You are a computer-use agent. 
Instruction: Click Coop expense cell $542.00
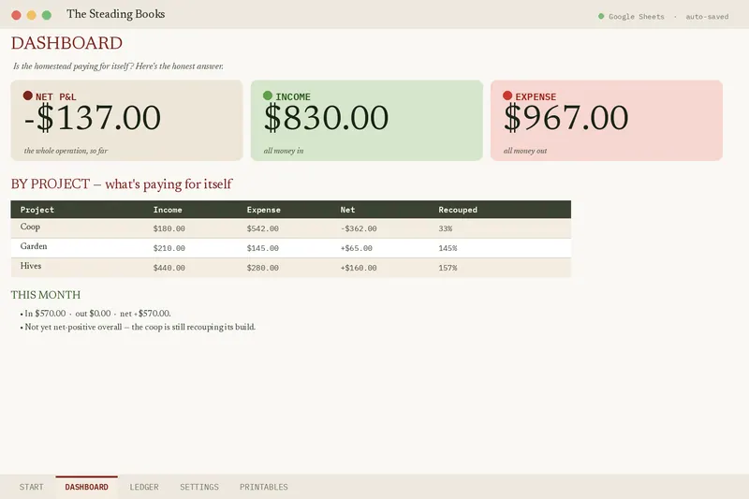click(x=263, y=228)
